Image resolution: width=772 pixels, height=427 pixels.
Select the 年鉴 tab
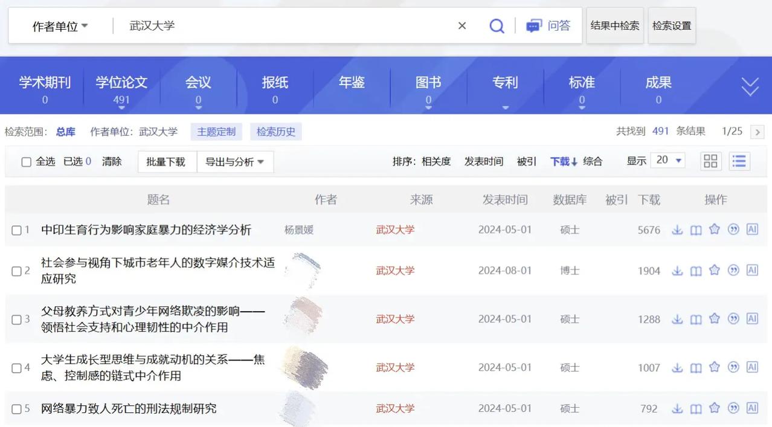[352, 83]
